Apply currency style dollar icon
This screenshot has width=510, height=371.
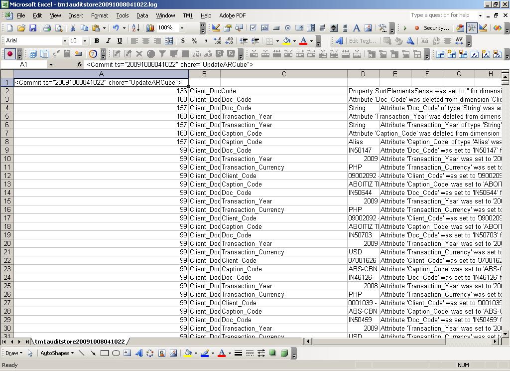coord(183,41)
